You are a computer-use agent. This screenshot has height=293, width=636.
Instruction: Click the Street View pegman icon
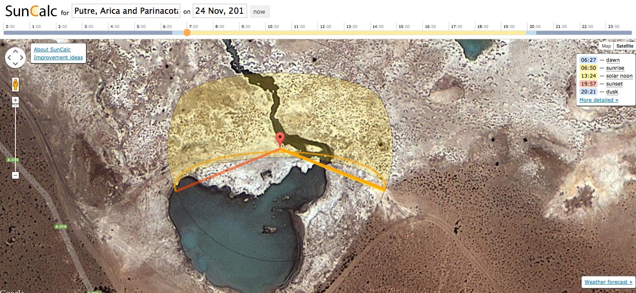tap(15, 84)
